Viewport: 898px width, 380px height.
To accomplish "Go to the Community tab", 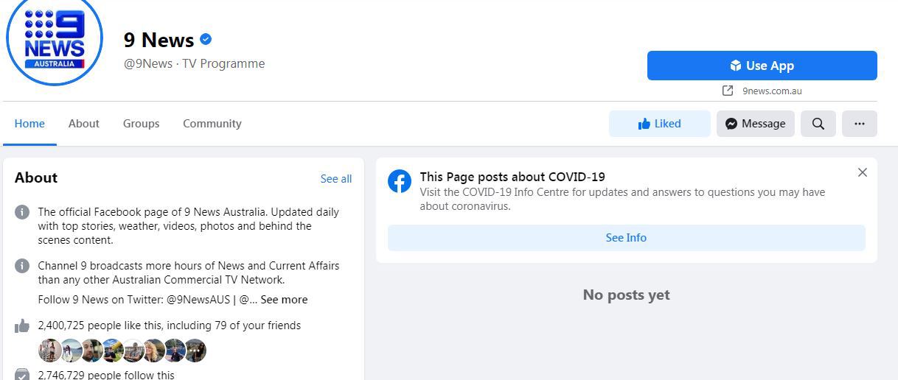I will click(212, 124).
